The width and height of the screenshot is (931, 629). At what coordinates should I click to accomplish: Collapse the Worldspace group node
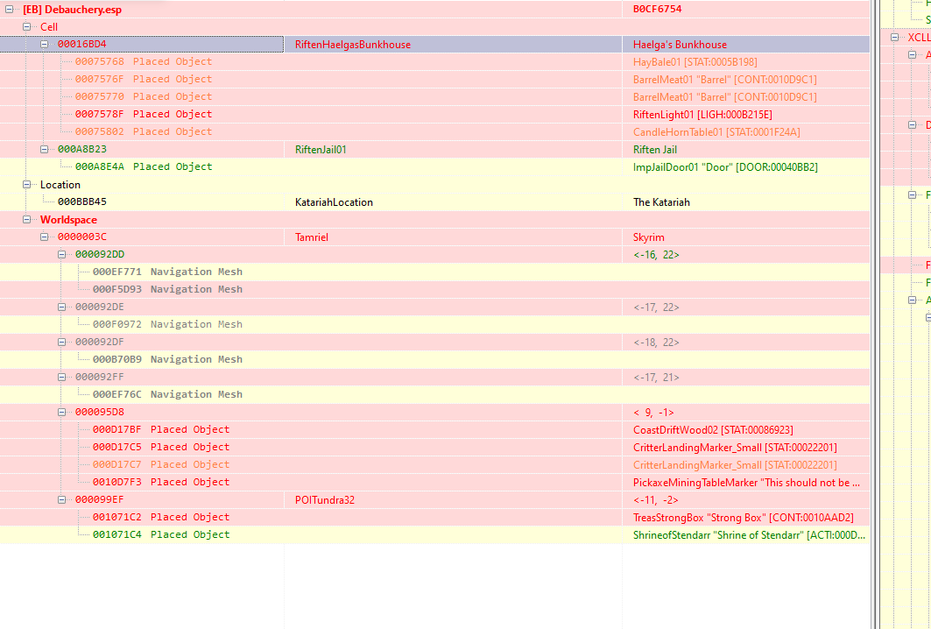tap(27, 219)
